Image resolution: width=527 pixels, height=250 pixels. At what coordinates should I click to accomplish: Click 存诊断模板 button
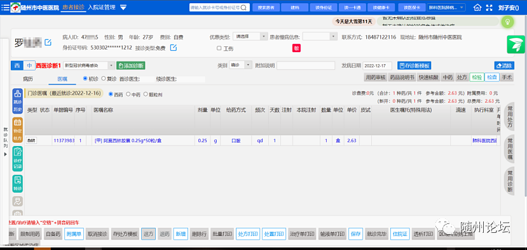click(414, 65)
